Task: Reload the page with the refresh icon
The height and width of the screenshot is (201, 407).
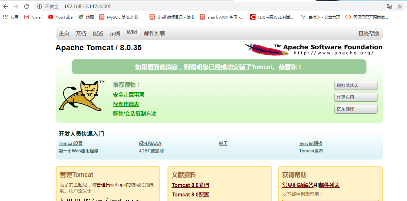Action: click(26, 6)
